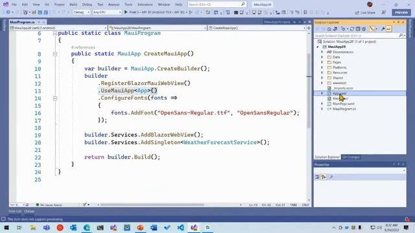Open the Edit menu
Image resolution: width=415 pixels, height=233 pixels.
[25, 5]
